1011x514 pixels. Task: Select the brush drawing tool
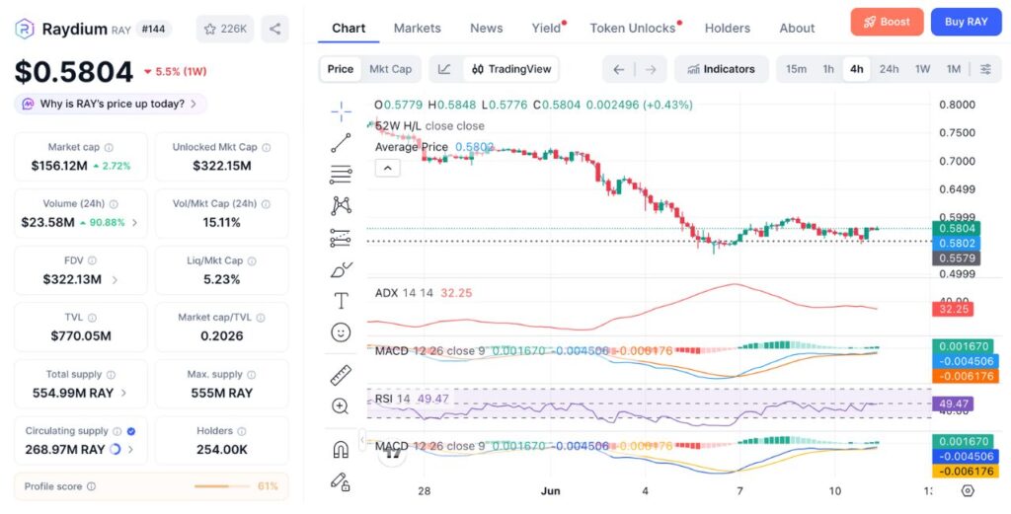click(x=341, y=269)
